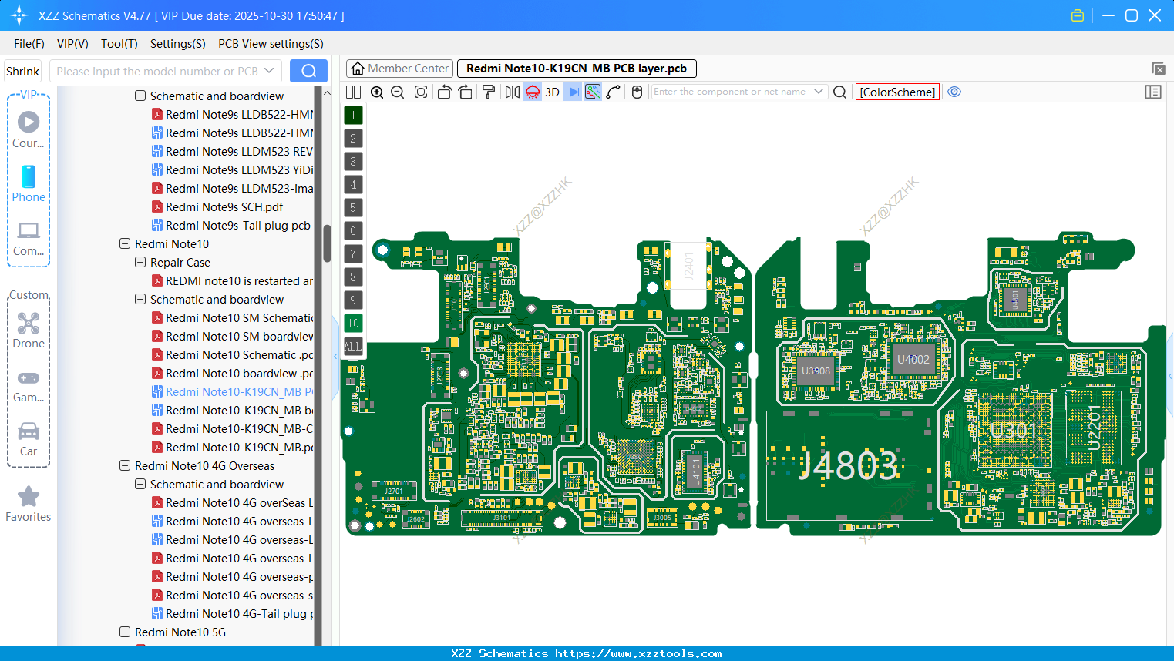Open the Tool(T) menu

(119, 44)
